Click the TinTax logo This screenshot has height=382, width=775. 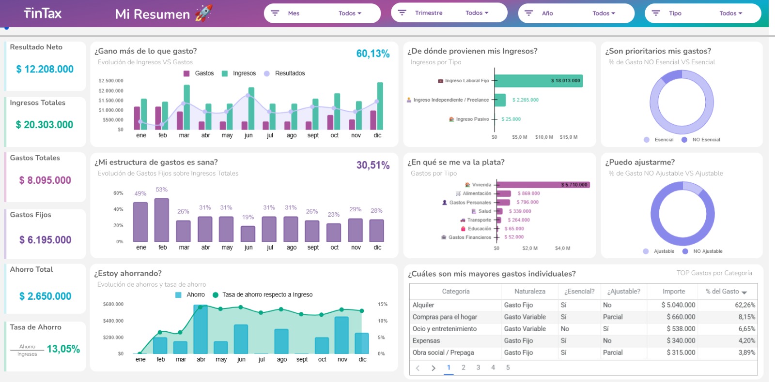pos(43,14)
